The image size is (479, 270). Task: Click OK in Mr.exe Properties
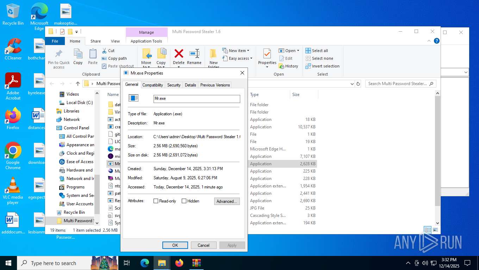pyautogui.click(x=175, y=245)
